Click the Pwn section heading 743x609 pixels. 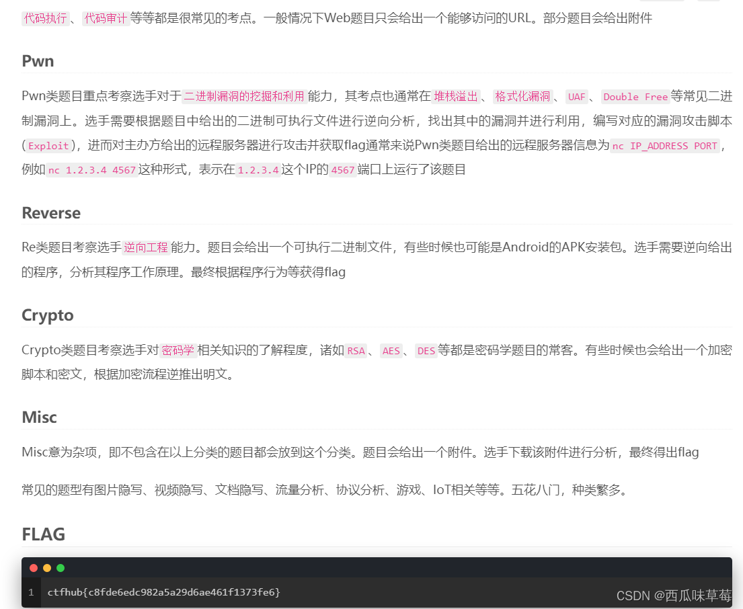point(37,60)
